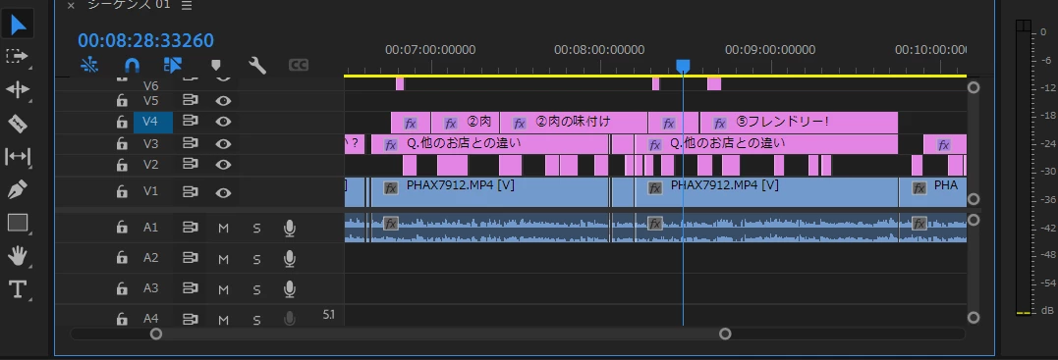Mute audio track A4
The image size is (1058, 360).
tap(223, 320)
